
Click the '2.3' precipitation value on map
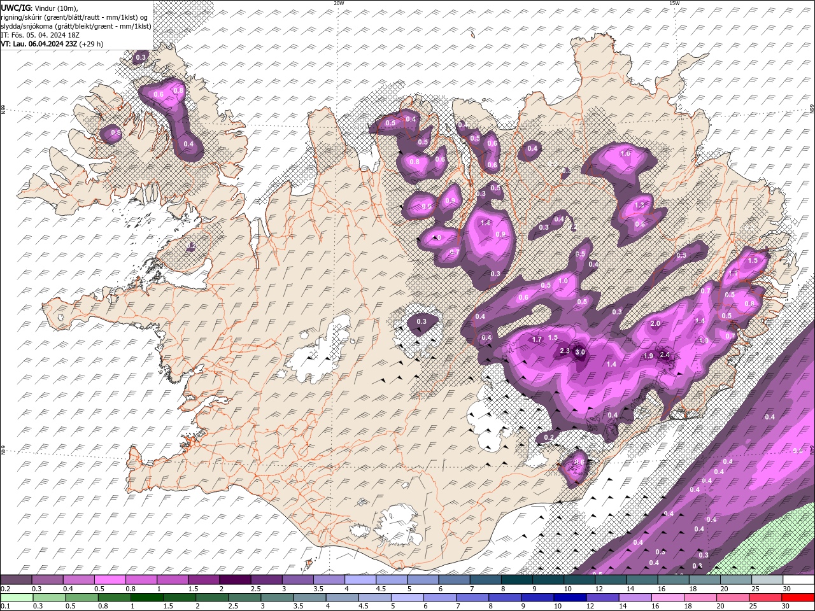click(x=564, y=351)
